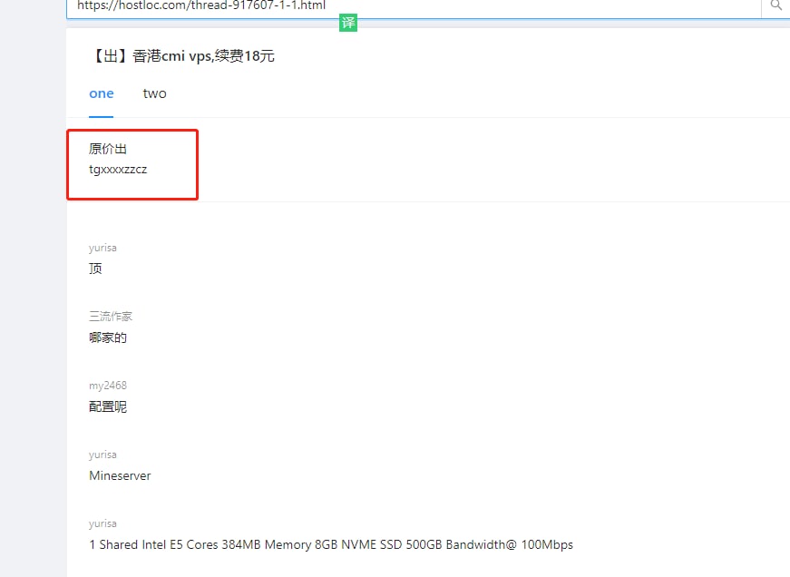This screenshot has width=790, height=577.
Task: Click the 原价出 post text
Action: coord(107,149)
